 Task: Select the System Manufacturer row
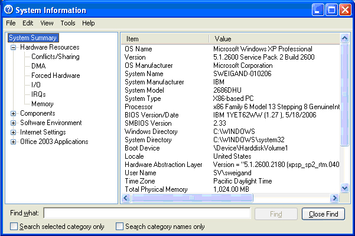[x=231, y=82]
